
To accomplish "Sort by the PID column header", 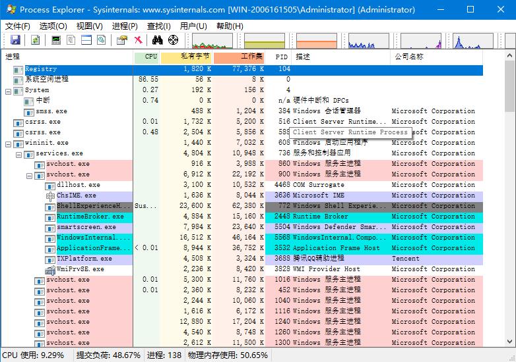I will pyautogui.click(x=278, y=57).
